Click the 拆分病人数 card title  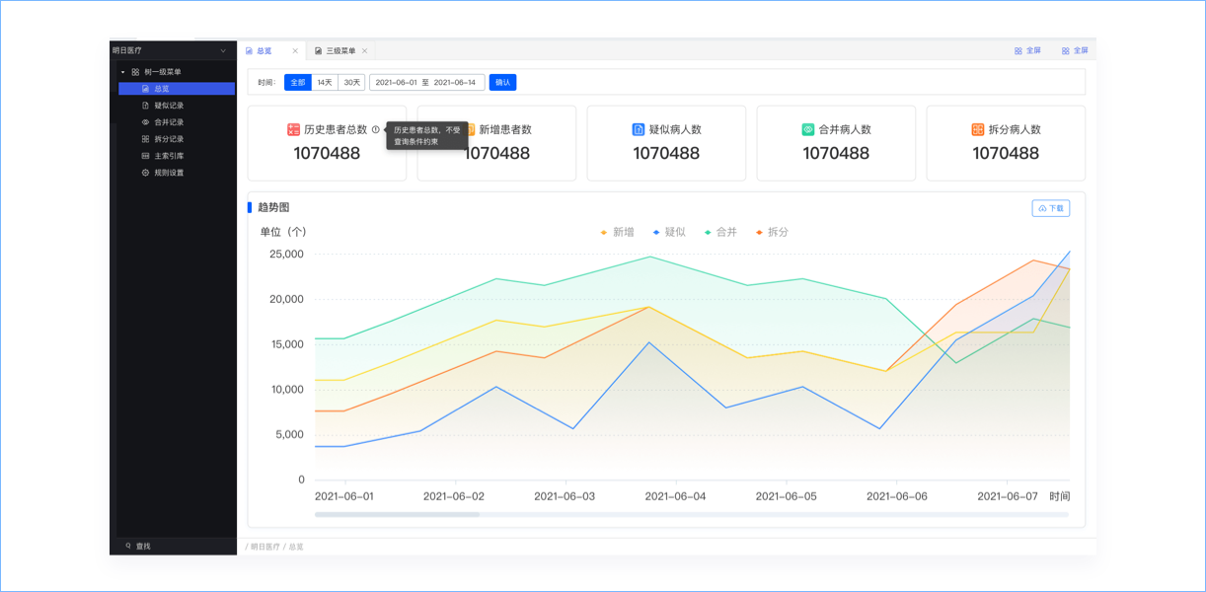click(1015, 129)
